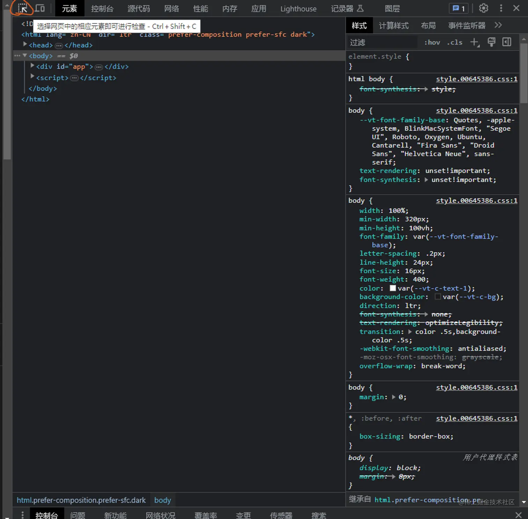Toggle the rendering emulation paintbrush icon
528x519 pixels.
click(491, 42)
